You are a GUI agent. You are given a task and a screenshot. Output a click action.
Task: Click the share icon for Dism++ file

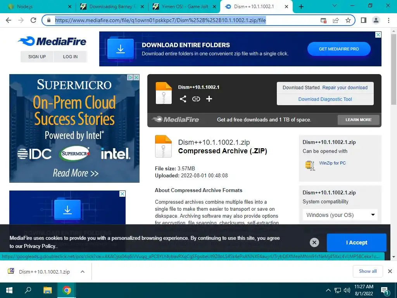tap(183, 99)
